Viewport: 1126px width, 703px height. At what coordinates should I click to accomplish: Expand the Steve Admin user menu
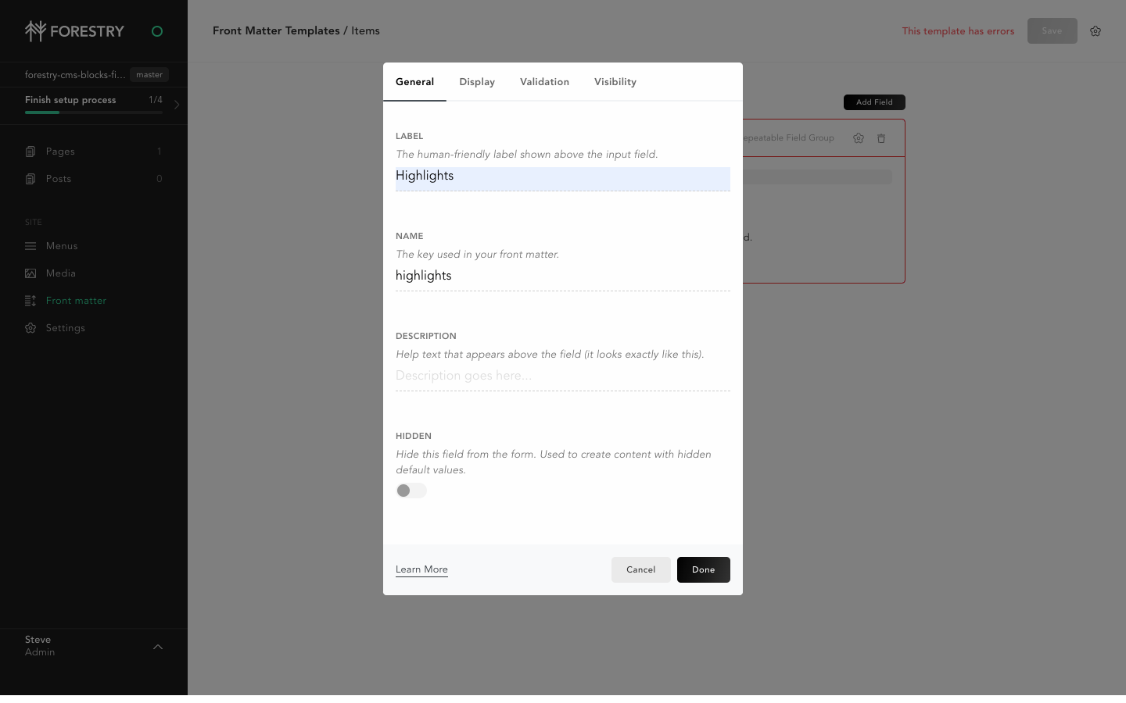point(158,647)
